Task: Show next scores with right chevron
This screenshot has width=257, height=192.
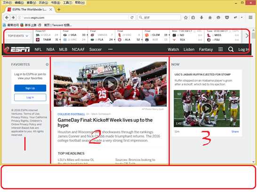Action: (x=247, y=36)
